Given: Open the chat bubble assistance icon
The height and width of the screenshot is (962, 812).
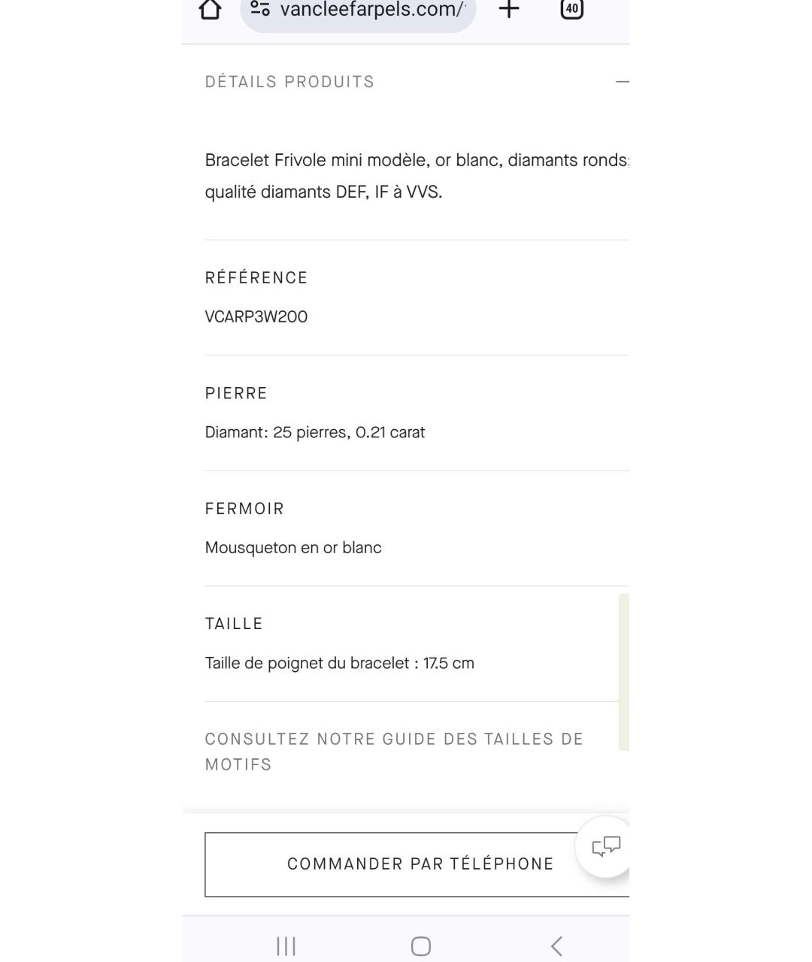Looking at the screenshot, I should 606,846.
